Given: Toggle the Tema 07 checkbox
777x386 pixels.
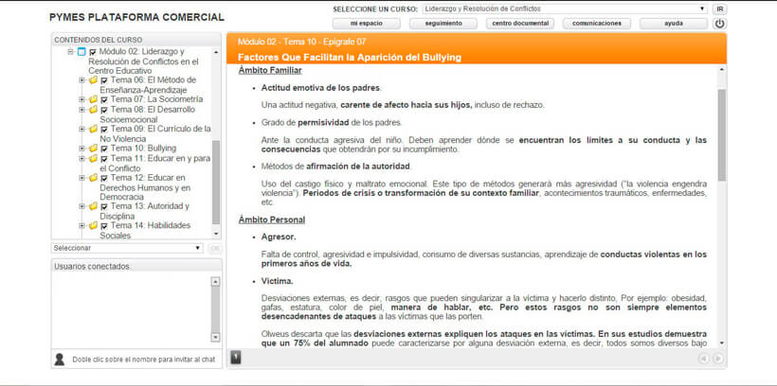Looking at the screenshot, I should (x=104, y=100).
